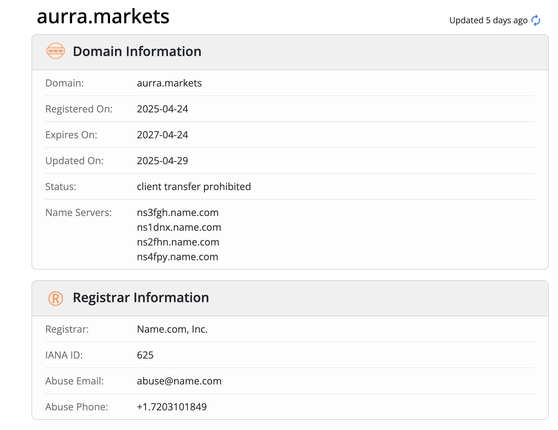Click name server ns3fgh.name.com
The image size is (558, 430).
(178, 213)
